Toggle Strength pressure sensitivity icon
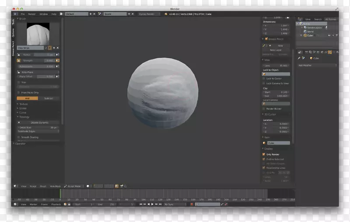 click(57, 61)
